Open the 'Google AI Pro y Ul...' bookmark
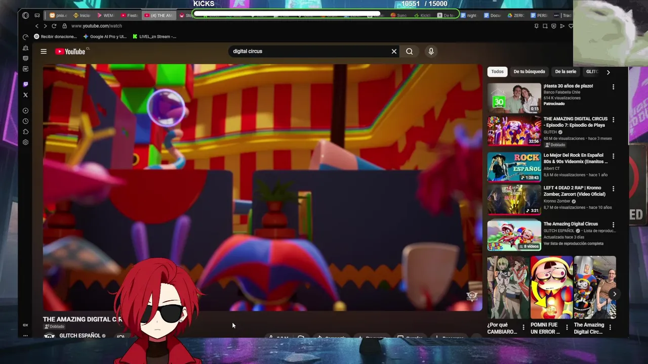This screenshot has height=364, width=648. tap(105, 36)
